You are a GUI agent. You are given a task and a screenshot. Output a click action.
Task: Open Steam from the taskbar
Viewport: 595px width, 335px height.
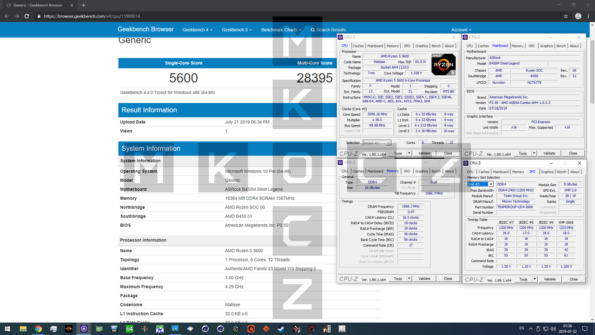281,328
